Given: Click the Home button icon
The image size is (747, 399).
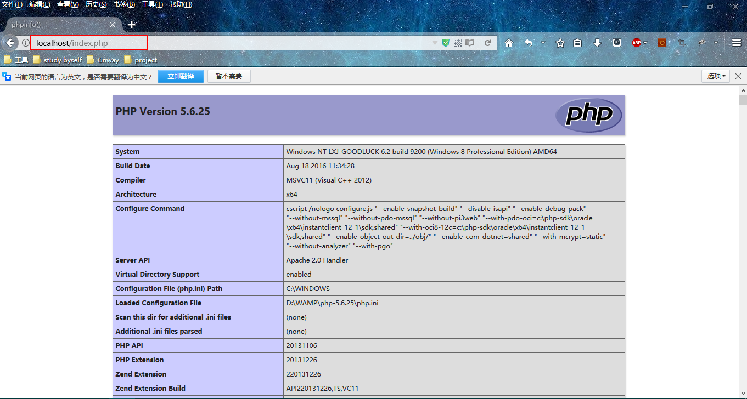Looking at the screenshot, I should pos(509,42).
